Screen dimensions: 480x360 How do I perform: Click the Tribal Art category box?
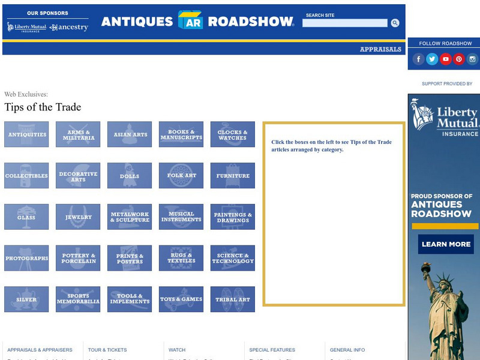233,299
